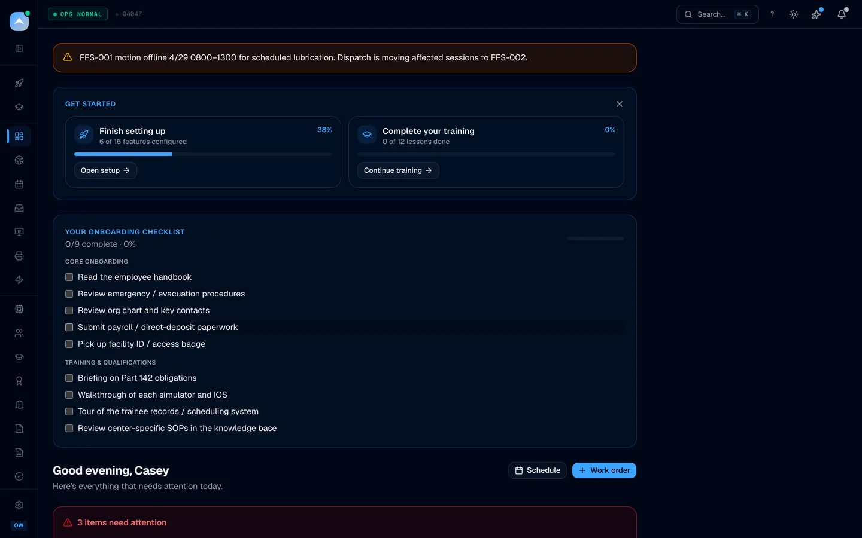The width and height of the screenshot is (862, 538).
Task: Open the globe icon in sidebar
Action: tap(19, 160)
